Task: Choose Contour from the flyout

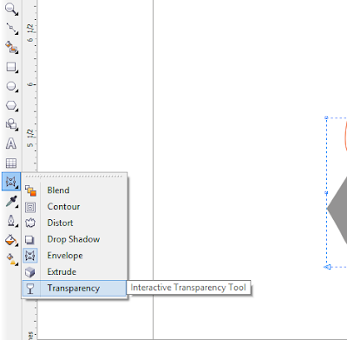Action: (x=75, y=207)
